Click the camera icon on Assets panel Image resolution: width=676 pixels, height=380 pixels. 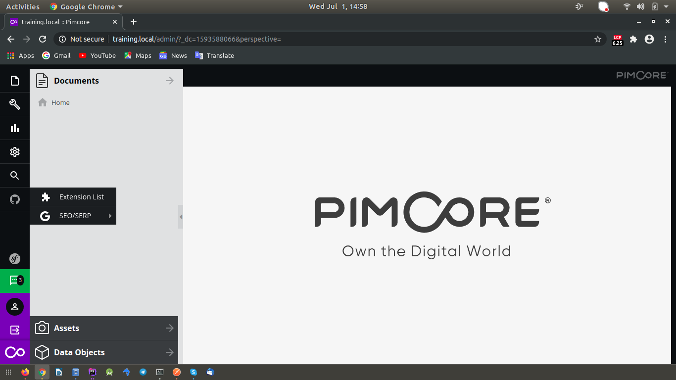tap(42, 328)
